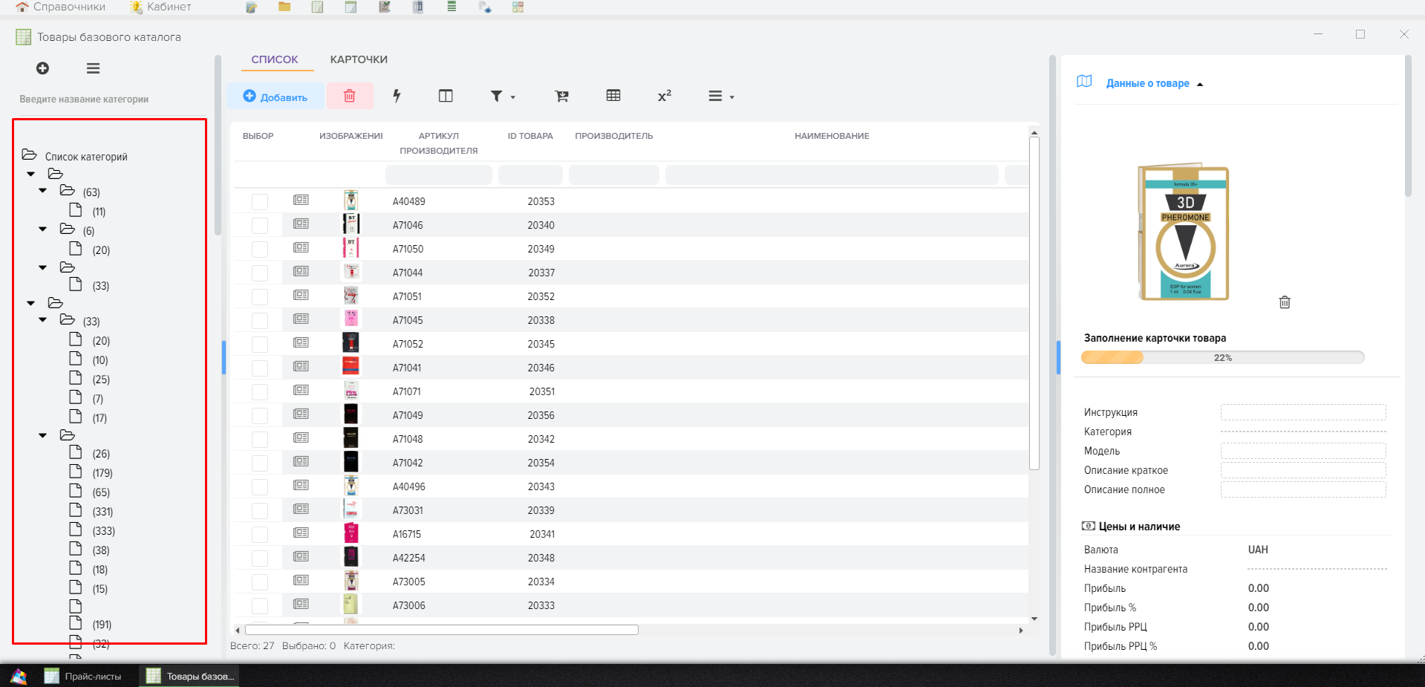
Task: Click the add category plus icon
Action: click(x=42, y=68)
